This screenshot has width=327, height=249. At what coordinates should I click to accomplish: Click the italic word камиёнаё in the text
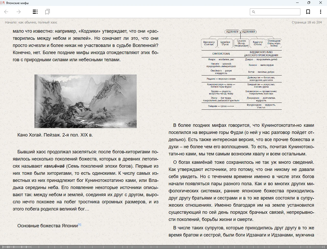54,166
